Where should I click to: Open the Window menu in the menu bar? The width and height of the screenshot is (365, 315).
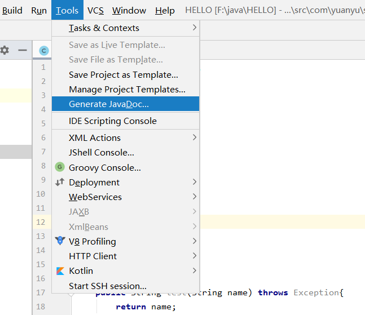click(x=129, y=10)
